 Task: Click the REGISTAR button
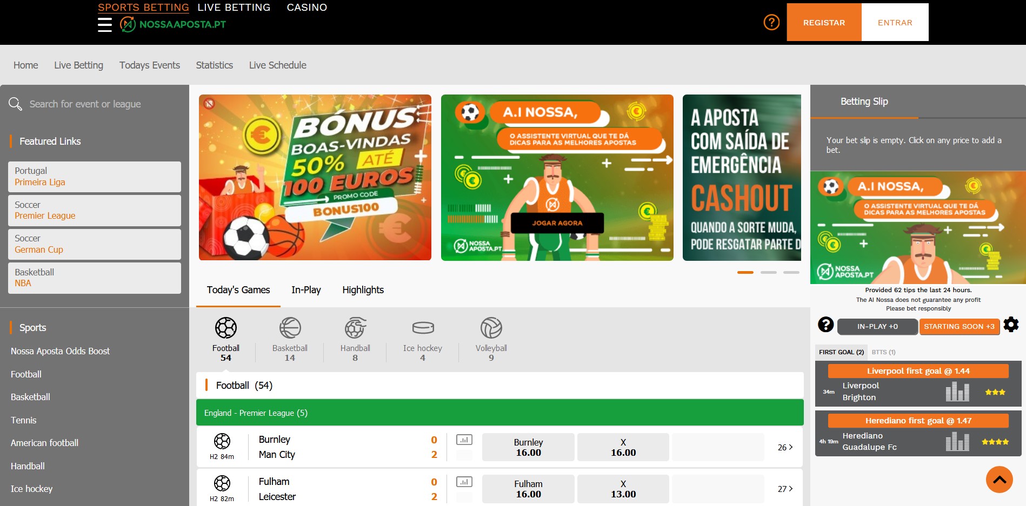[x=824, y=22]
